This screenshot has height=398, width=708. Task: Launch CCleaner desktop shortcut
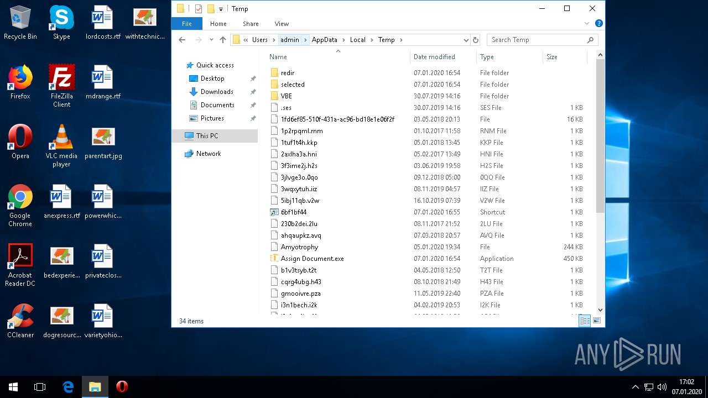point(20,322)
